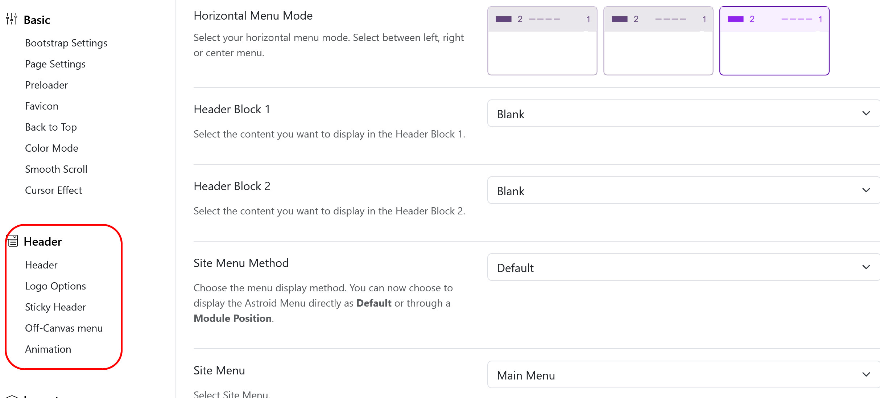This screenshot has height=398, width=880.
Task: Open the Favicon settings
Action: tap(41, 106)
